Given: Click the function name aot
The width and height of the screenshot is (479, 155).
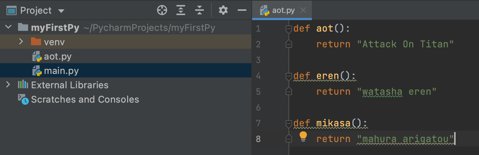Looking at the screenshot, I should [x=325, y=28].
